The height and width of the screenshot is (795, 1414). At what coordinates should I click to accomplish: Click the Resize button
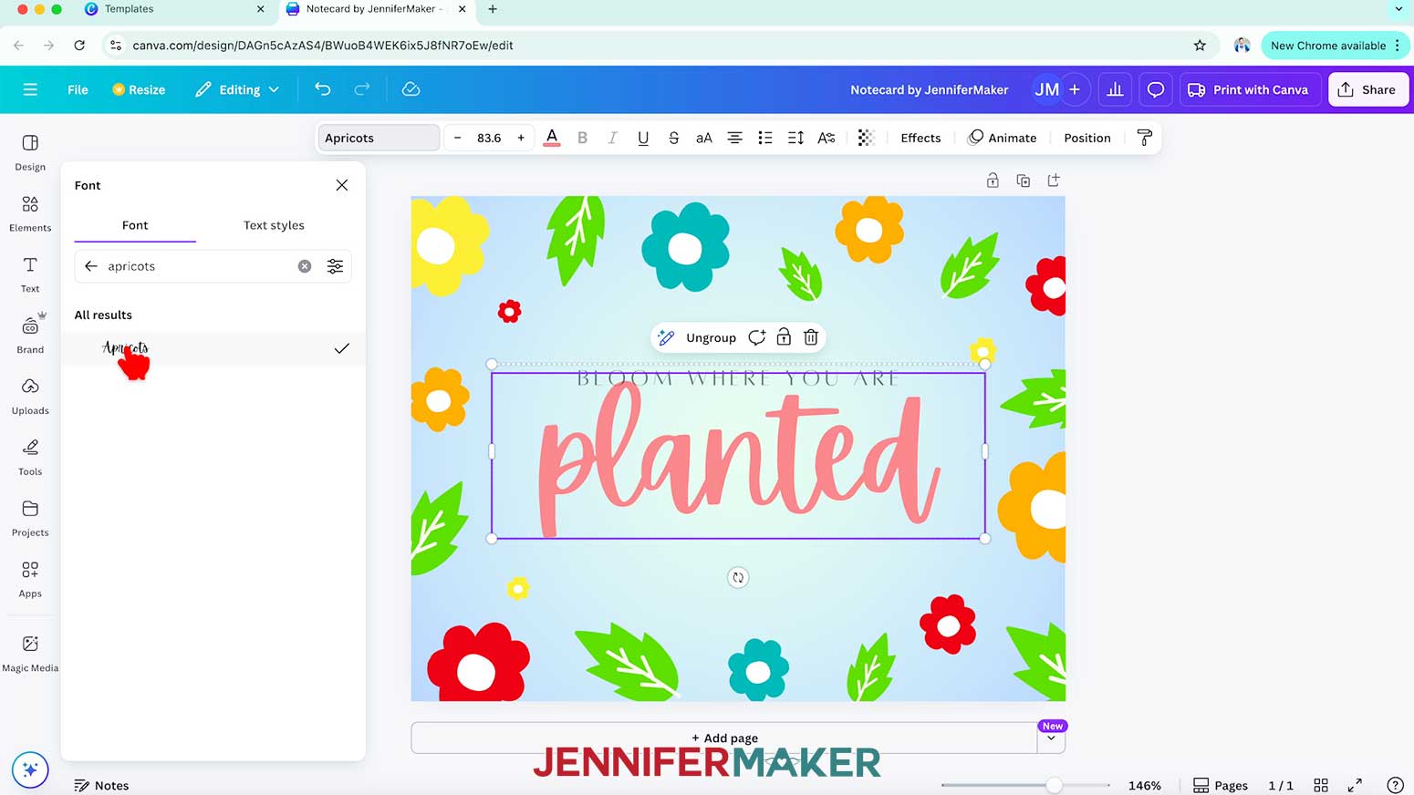(139, 89)
